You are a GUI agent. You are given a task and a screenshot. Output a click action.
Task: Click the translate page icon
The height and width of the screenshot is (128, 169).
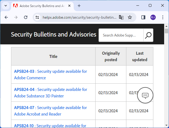coord(121,17)
